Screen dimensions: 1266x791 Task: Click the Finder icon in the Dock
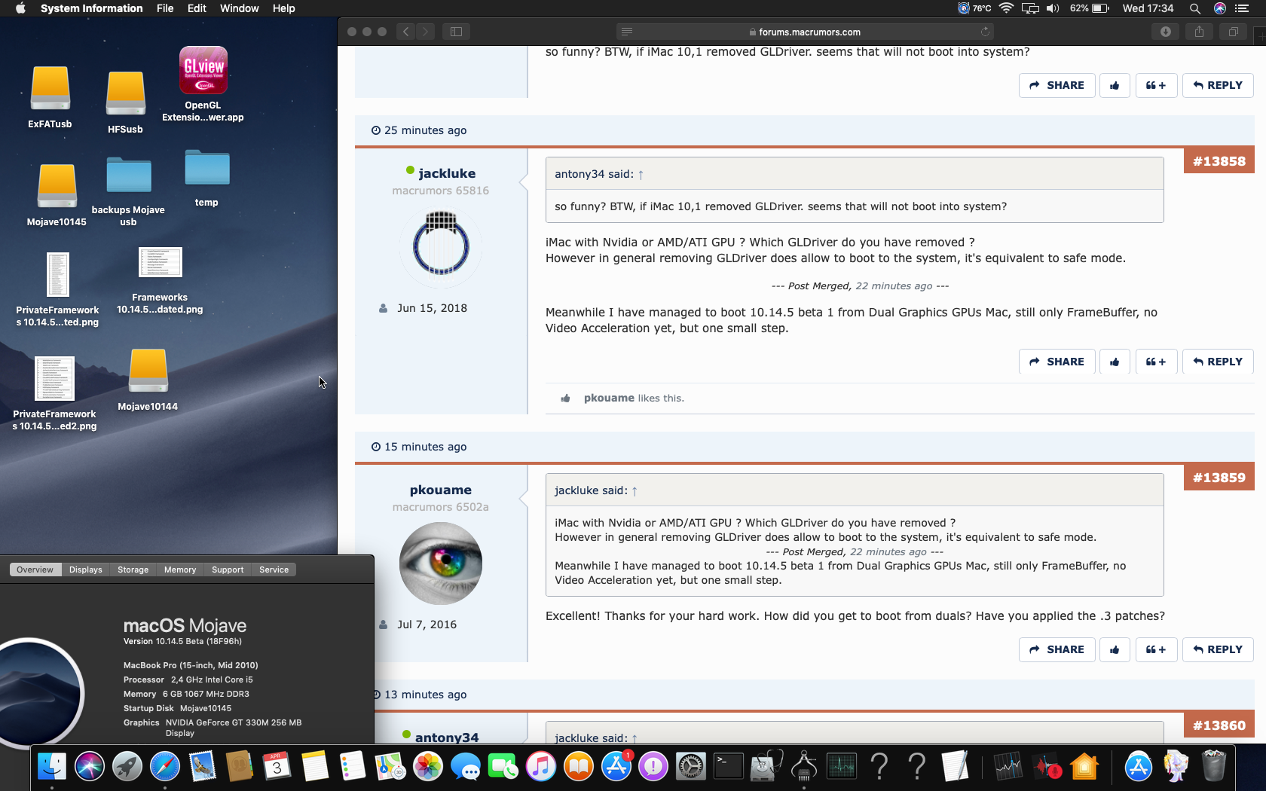(x=52, y=767)
